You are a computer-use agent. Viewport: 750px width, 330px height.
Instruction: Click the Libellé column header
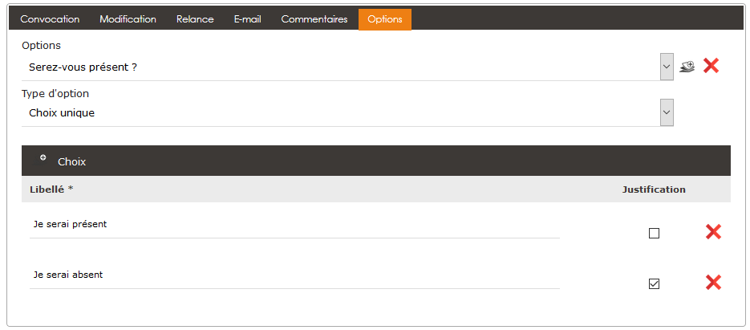[x=47, y=189]
